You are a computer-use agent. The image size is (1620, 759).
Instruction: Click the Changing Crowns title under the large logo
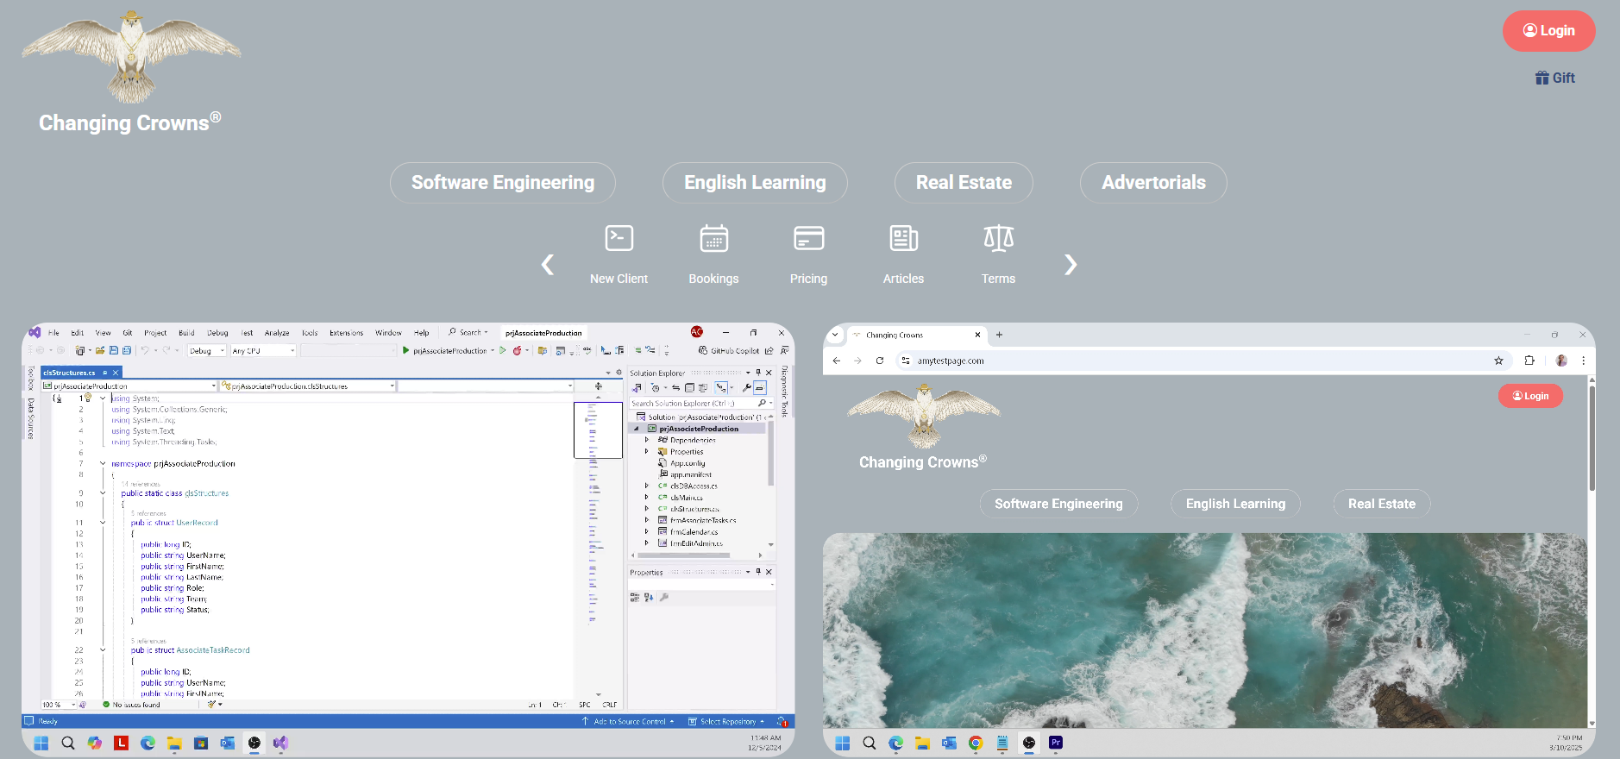[124, 123]
